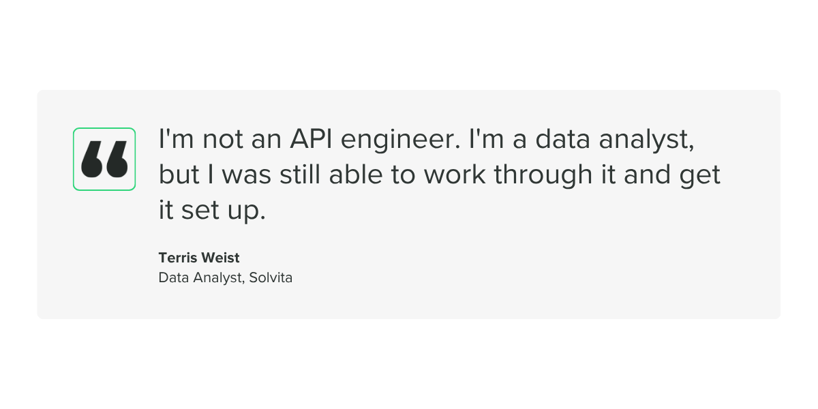Click the first name "Terris"
818x409 pixels.
177,258
